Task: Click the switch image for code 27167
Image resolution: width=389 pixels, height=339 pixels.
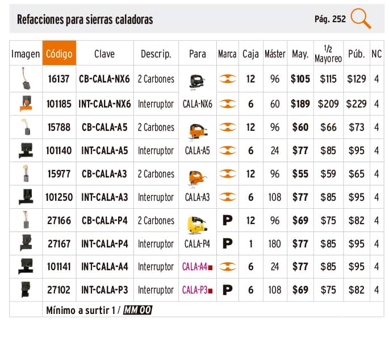Action: pos(26,243)
